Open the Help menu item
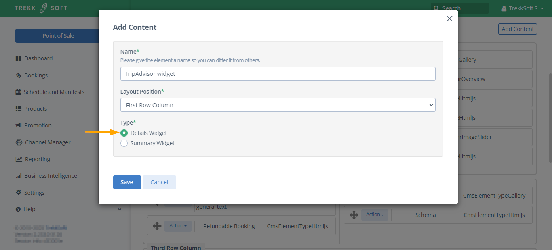This screenshot has width=552, height=250. click(29, 209)
